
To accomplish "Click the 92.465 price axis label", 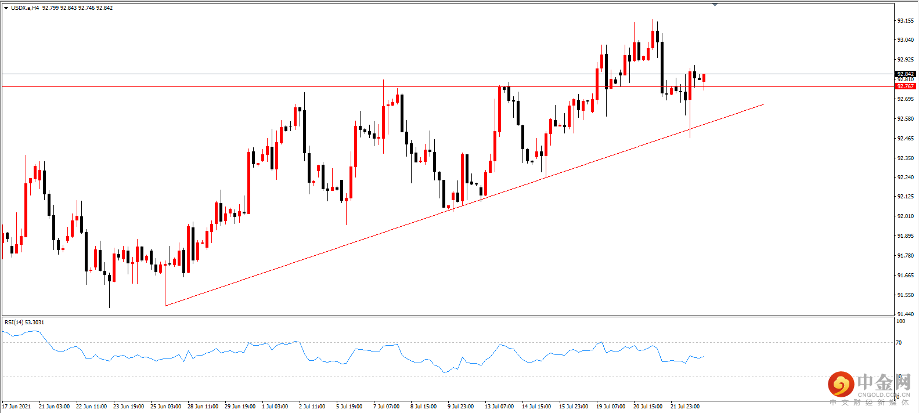I will (x=906, y=139).
